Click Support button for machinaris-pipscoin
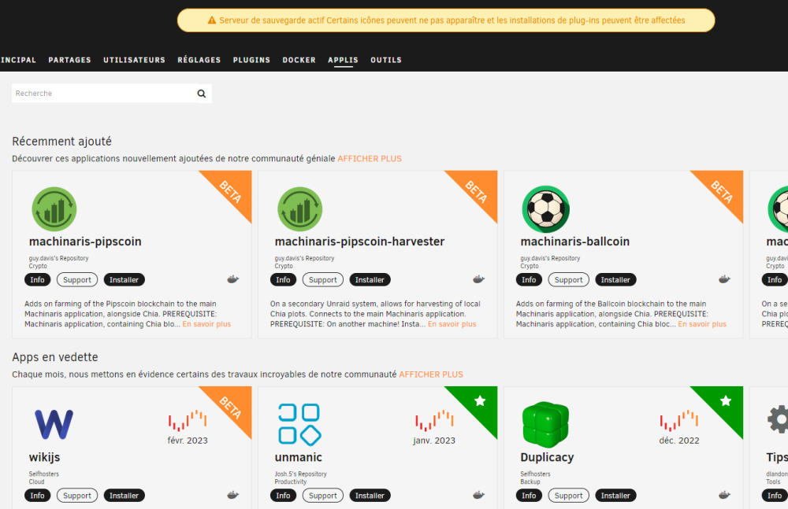 [77, 279]
